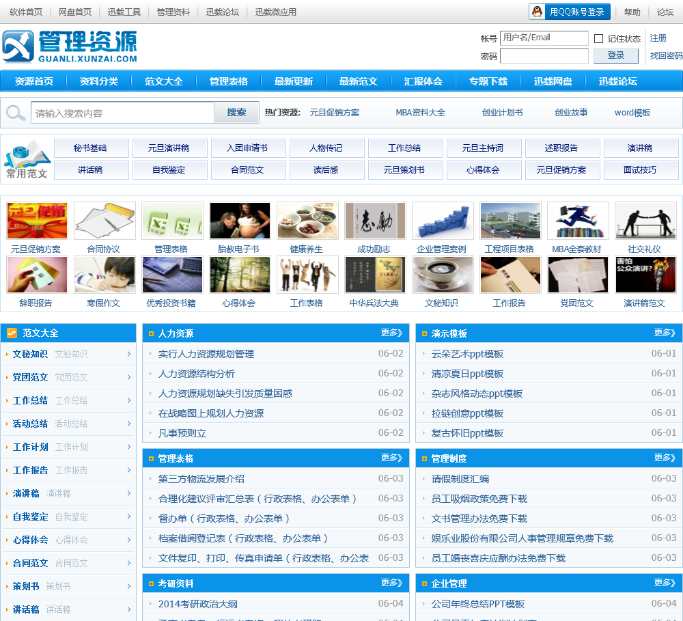Open the 工作报告 thumbnail
683x621 pixels.
(510, 275)
